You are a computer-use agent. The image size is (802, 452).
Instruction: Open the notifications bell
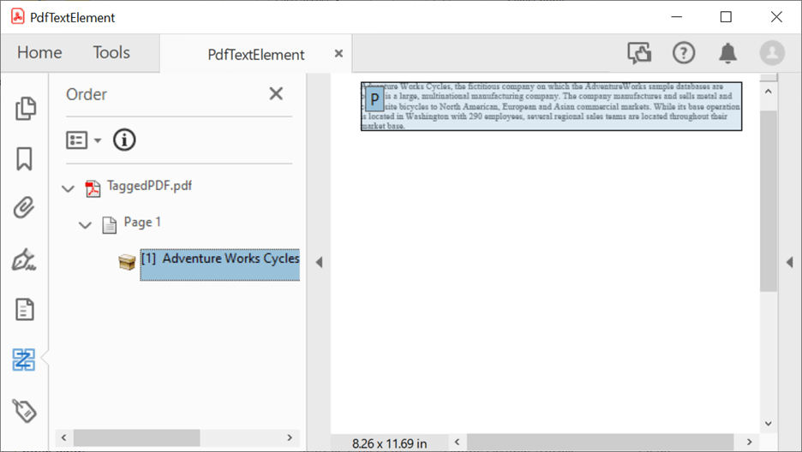pyautogui.click(x=727, y=53)
